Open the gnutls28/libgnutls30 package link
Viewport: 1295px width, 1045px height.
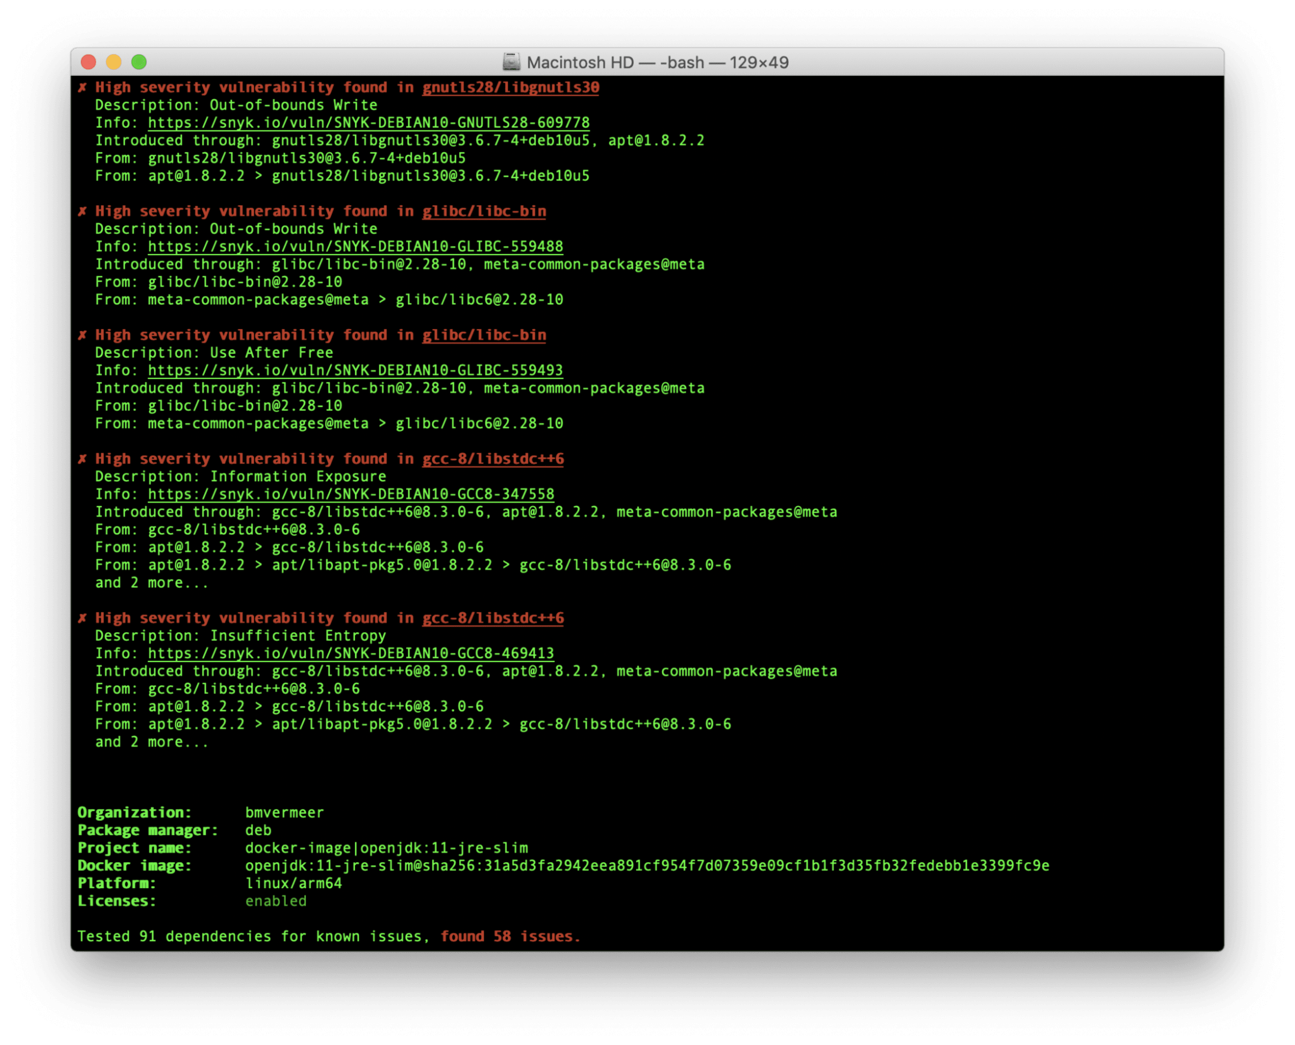point(510,88)
